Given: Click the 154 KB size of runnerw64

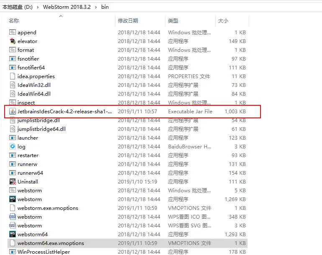Looking at the screenshot, I should click(237, 173).
